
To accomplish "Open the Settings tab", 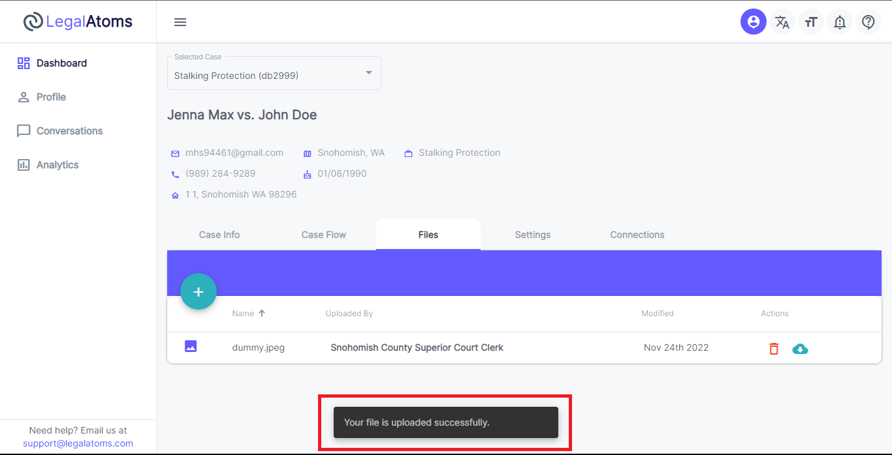I will pyautogui.click(x=533, y=235).
